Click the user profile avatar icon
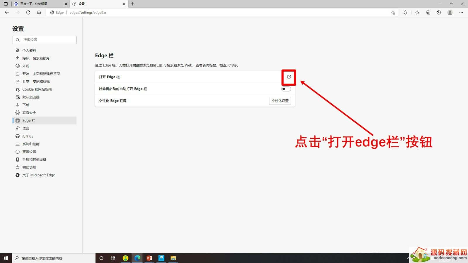This screenshot has height=263, width=468. coord(450,12)
